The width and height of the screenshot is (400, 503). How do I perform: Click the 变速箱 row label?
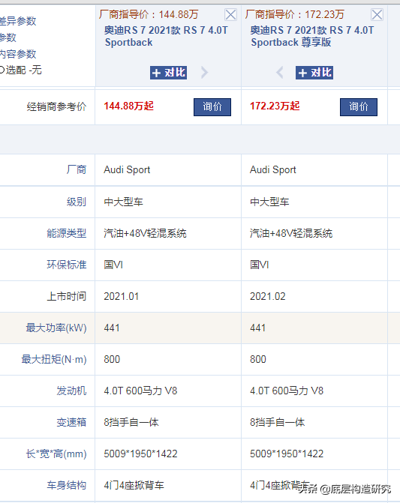click(x=71, y=422)
